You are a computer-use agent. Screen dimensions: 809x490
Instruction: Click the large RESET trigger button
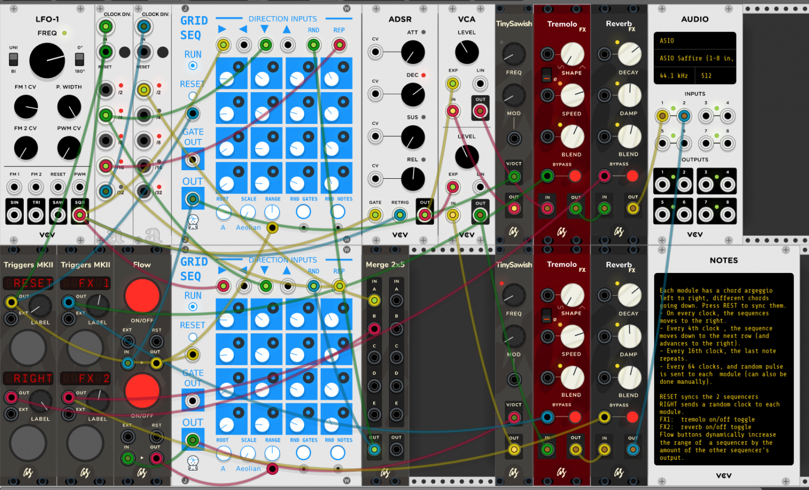coord(28,347)
